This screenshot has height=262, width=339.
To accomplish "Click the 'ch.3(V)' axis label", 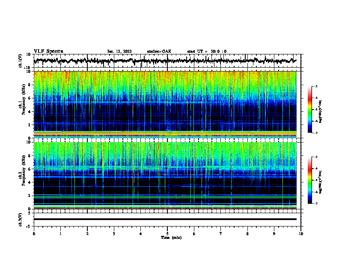I will coord(21,220).
